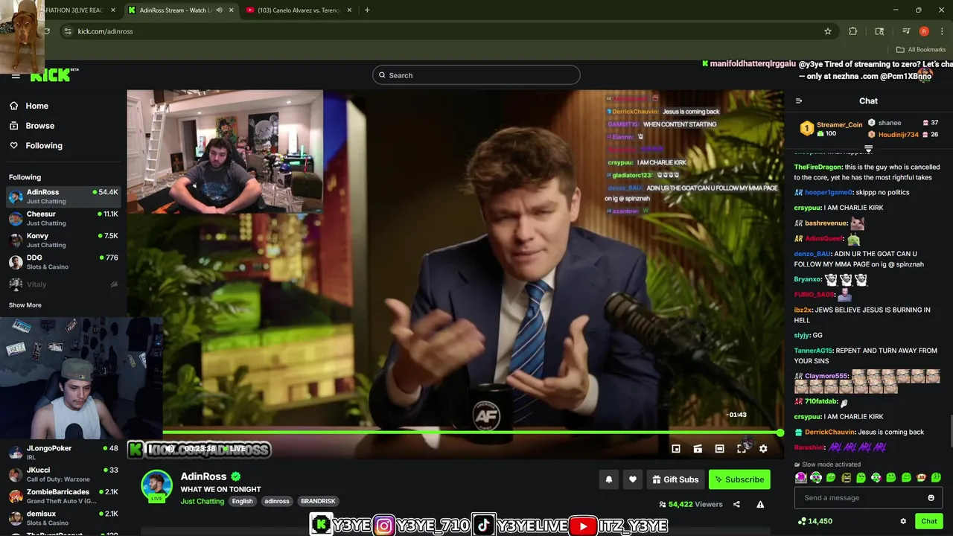This screenshot has width=953, height=536.
Task: Pick the last emote in chat quick bar
Action: click(936, 477)
